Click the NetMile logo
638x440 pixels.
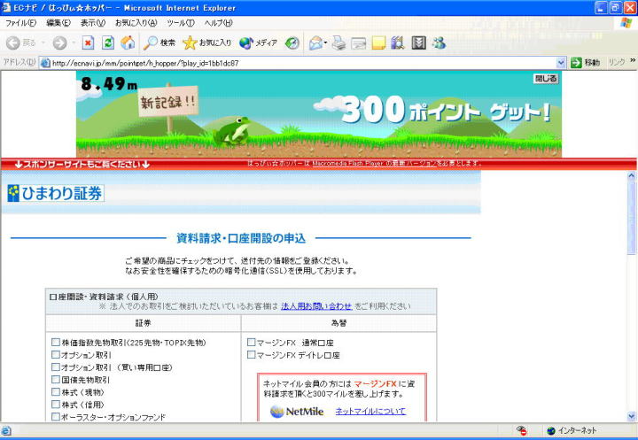coord(297,412)
